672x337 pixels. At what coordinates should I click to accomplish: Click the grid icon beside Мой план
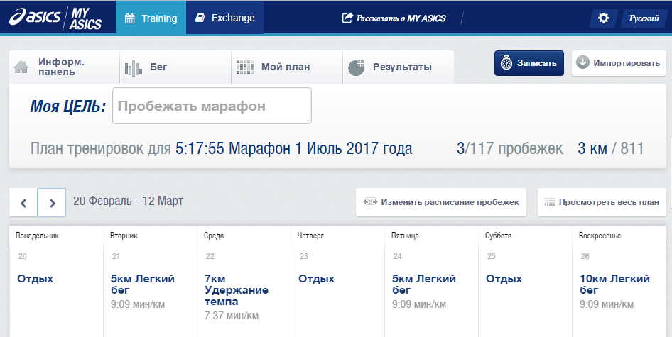point(244,67)
